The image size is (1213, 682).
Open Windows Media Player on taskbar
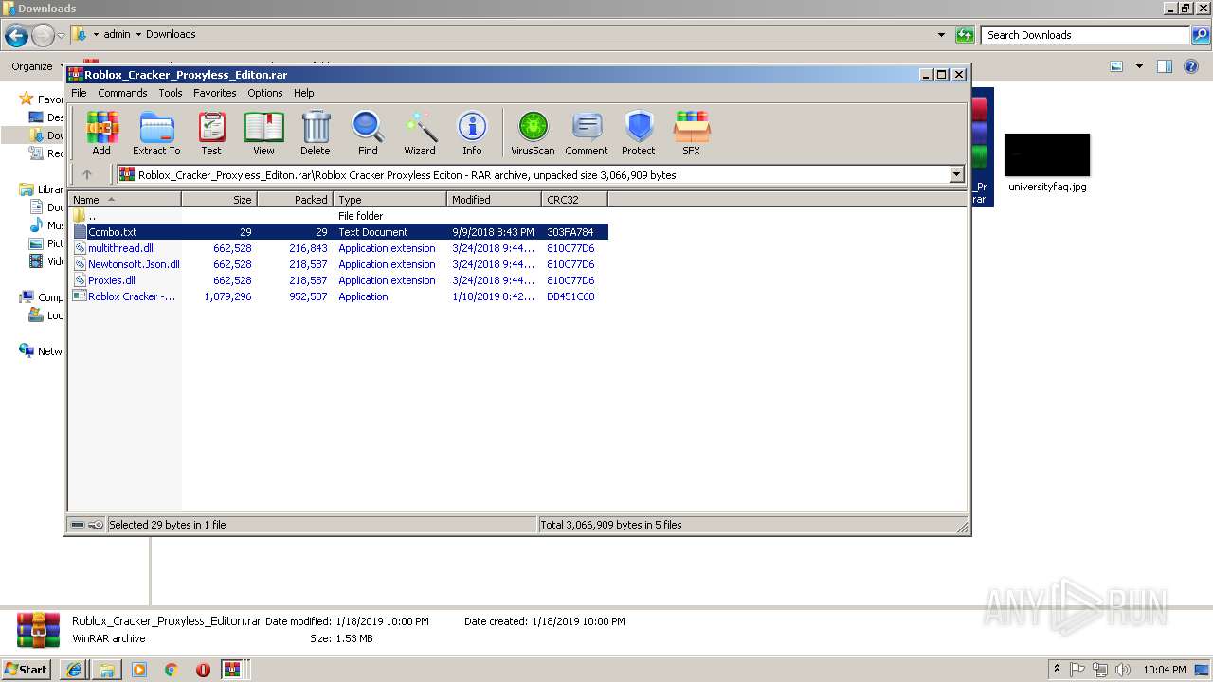138,670
